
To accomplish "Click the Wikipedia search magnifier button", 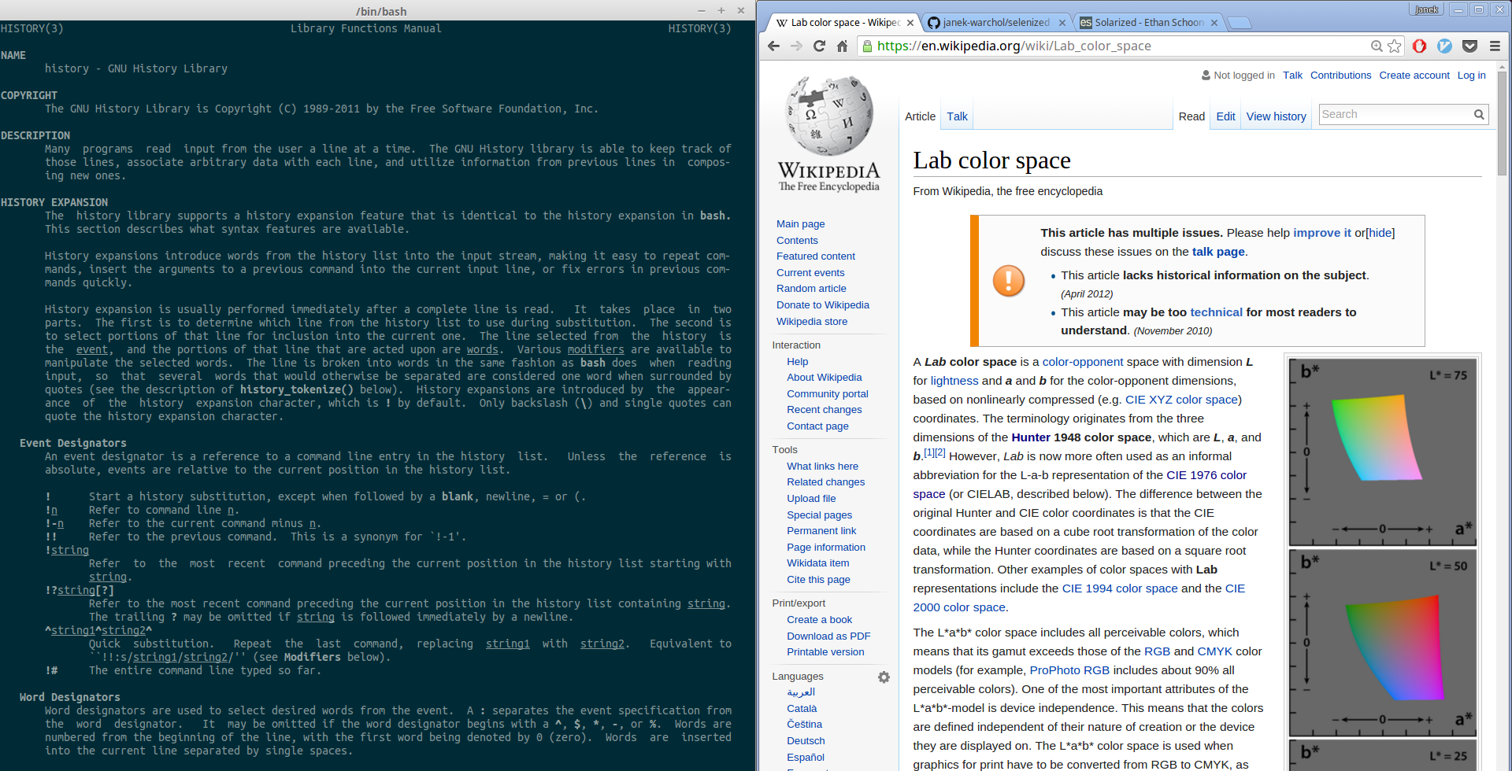I will click(1479, 115).
